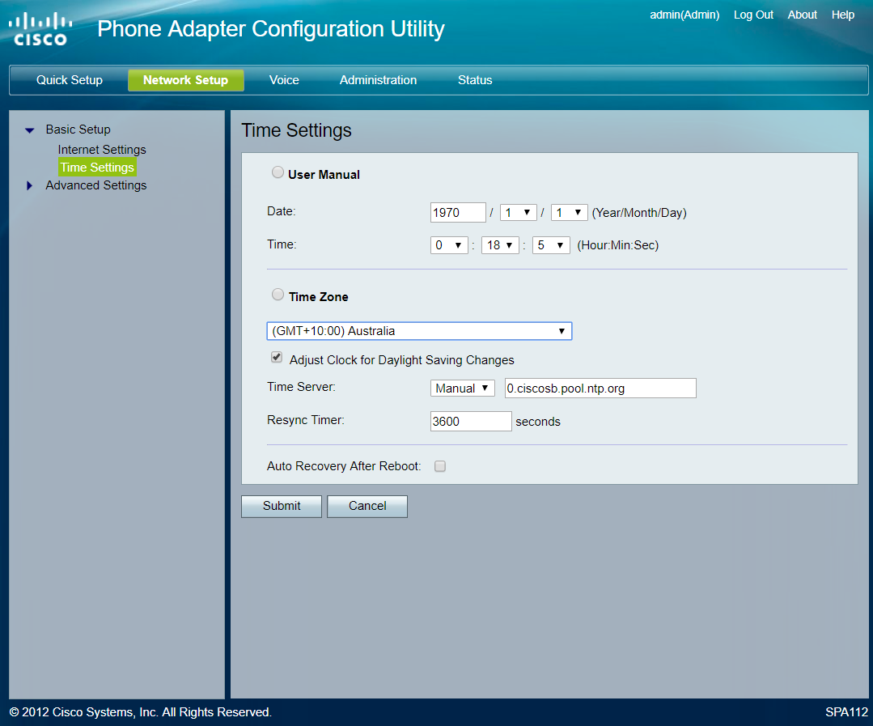The height and width of the screenshot is (726, 873).
Task: Click the Cisco logo icon
Action: [x=40, y=28]
